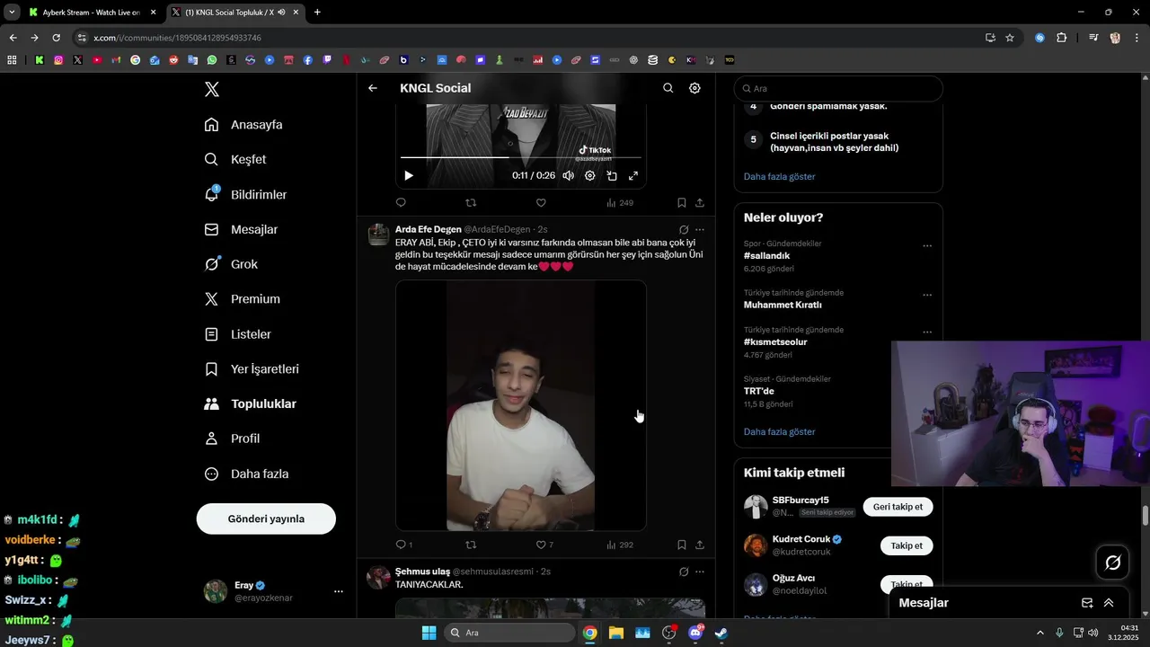
Task: Click the Ara search field
Action: point(838,89)
